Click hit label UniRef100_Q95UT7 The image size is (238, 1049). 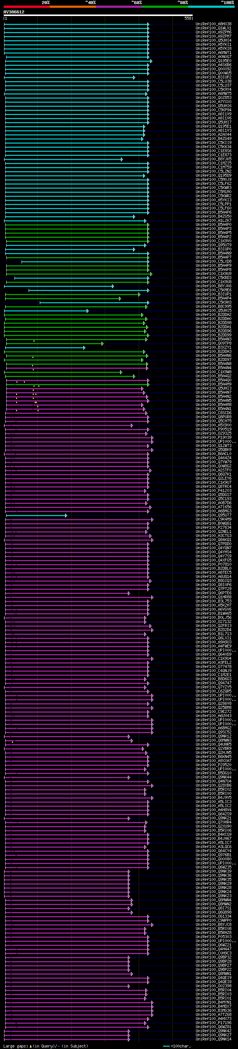click(213, 515)
